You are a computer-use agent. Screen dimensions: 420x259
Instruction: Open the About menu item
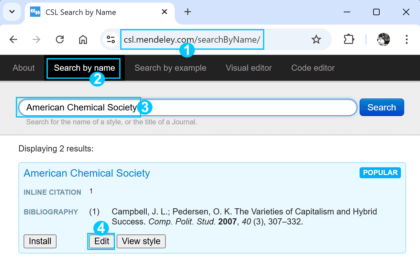pyautogui.click(x=24, y=68)
